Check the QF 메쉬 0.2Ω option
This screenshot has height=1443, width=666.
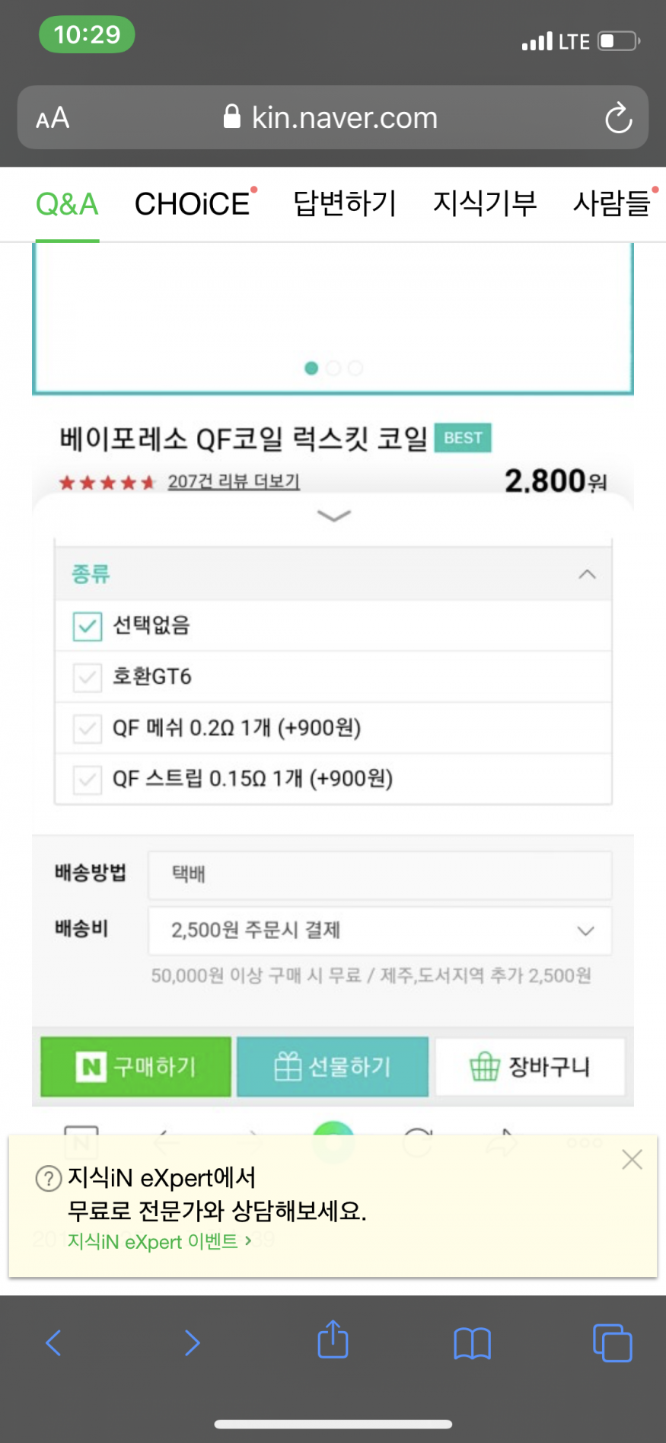tap(88, 728)
